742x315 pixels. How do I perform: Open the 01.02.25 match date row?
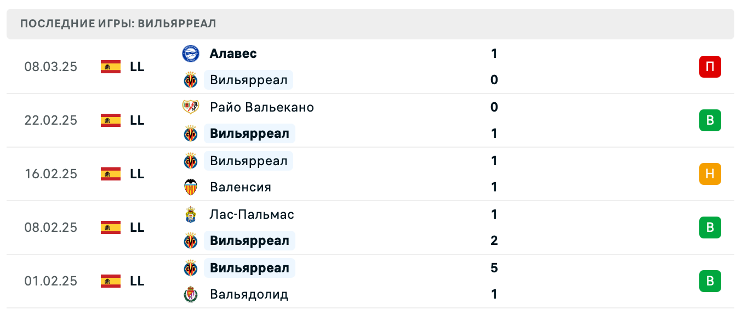pos(51,281)
